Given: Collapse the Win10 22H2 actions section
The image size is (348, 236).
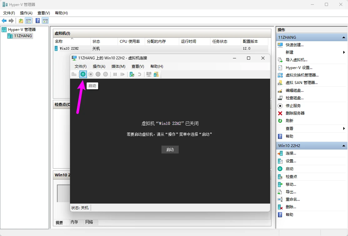Looking at the screenshot, I should tap(344, 146).
